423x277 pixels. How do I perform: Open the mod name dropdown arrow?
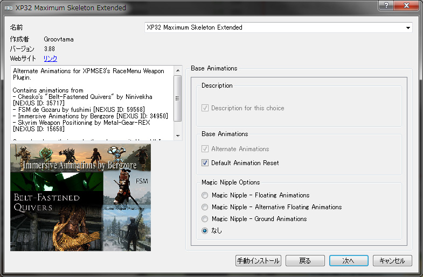(408, 27)
